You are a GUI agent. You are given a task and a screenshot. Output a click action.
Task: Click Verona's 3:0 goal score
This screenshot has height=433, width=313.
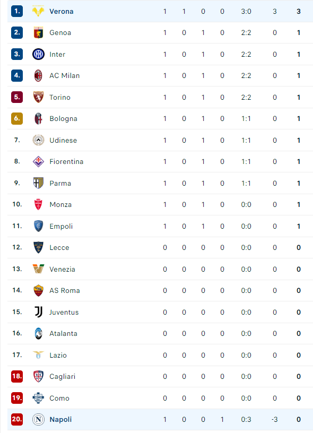[x=246, y=11]
